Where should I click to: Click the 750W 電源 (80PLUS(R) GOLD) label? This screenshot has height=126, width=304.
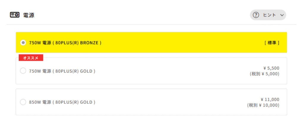pyautogui.click(x=62, y=71)
